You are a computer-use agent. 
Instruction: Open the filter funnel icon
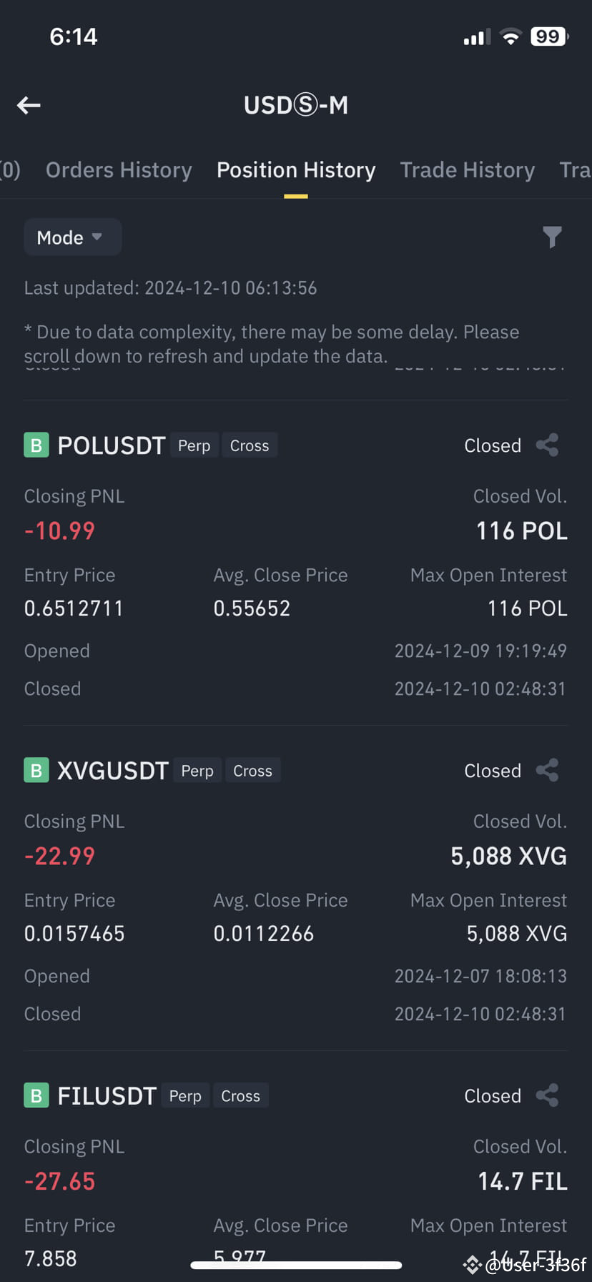point(552,237)
